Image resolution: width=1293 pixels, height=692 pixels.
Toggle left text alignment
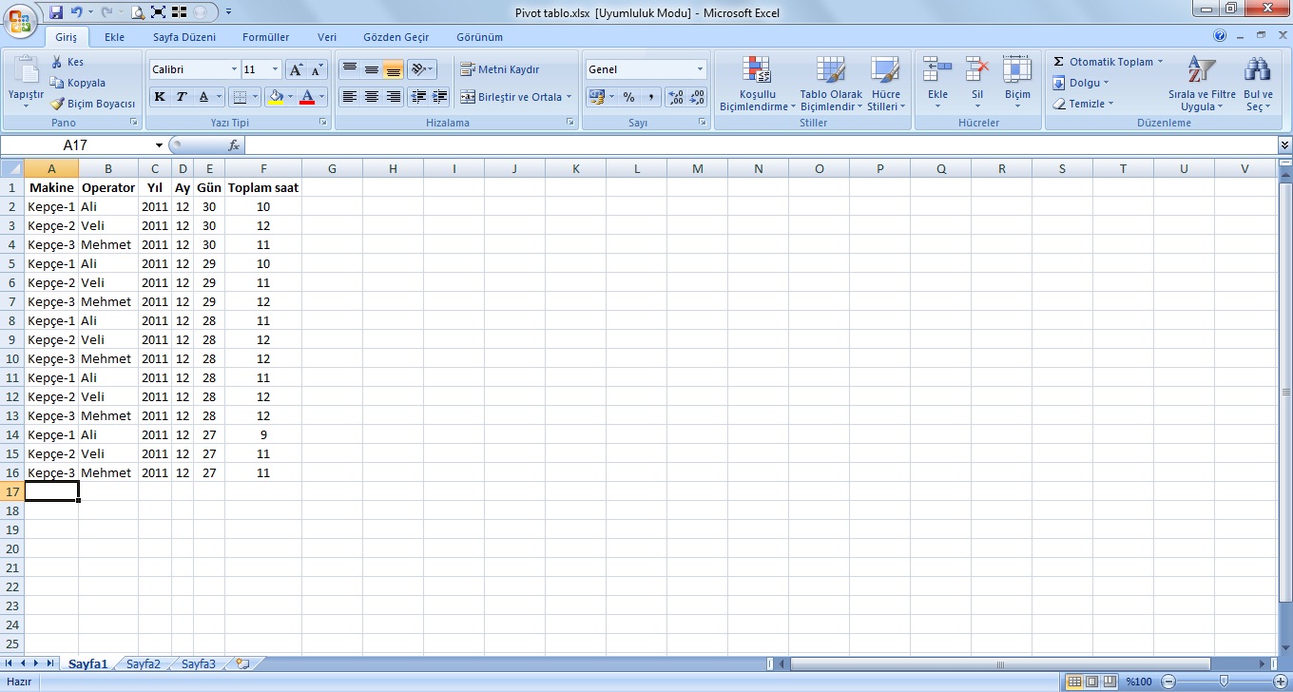[350, 96]
